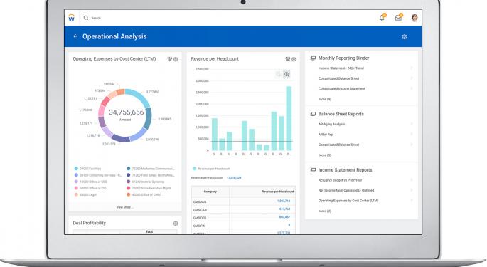The height and width of the screenshot is (267, 487).
Task: Open the 514,760 value for GMS CAN
Action: click(x=284, y=209)
